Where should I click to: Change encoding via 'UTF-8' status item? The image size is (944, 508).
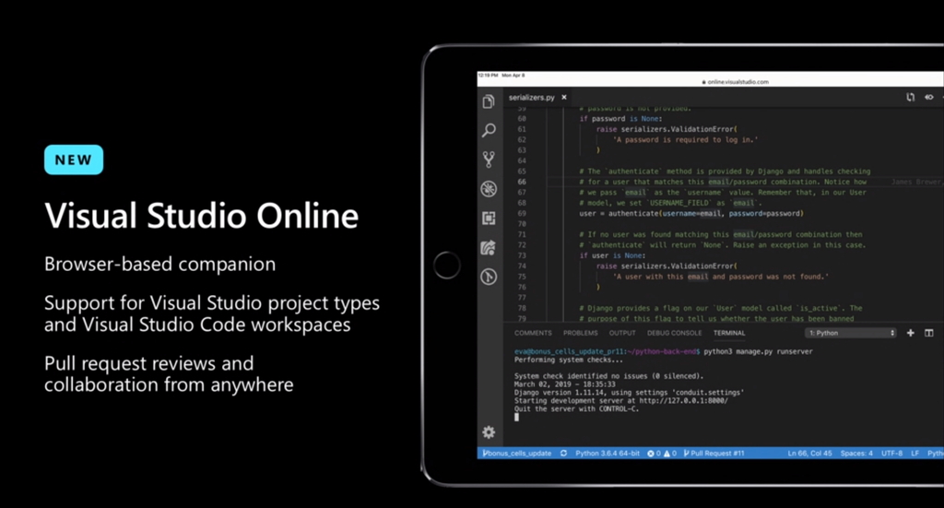891,454
